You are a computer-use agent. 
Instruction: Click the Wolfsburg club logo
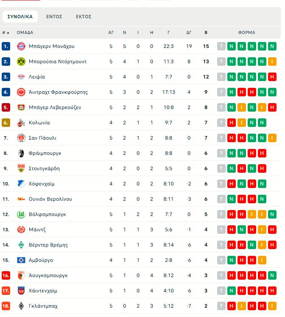(x=21, y=214)
